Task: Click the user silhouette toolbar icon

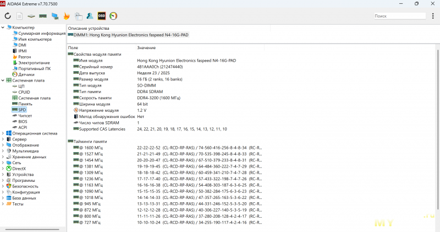Action: pos(90,16)
